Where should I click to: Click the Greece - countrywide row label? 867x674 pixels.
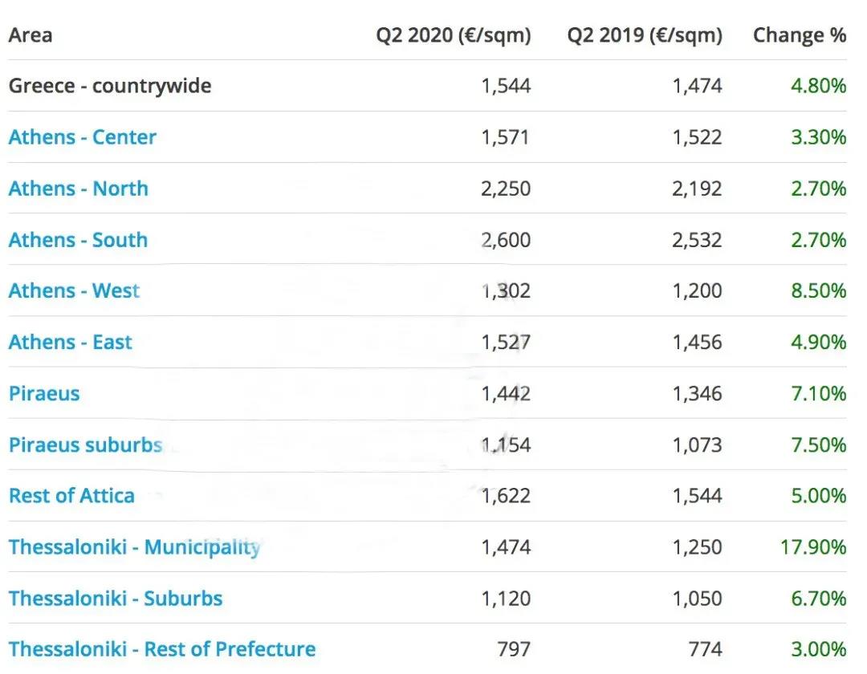(110, 86)
